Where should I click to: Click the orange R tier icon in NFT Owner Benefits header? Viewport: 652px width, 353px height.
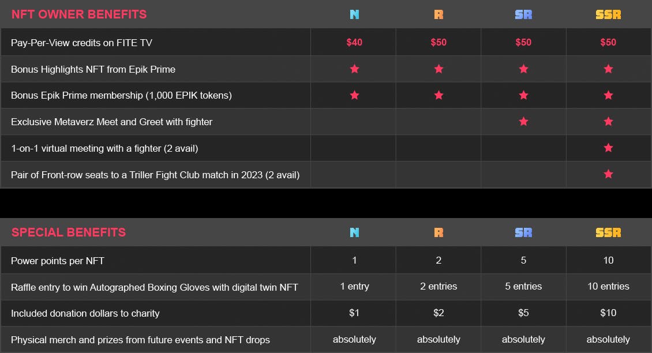(x=439, y=14)
